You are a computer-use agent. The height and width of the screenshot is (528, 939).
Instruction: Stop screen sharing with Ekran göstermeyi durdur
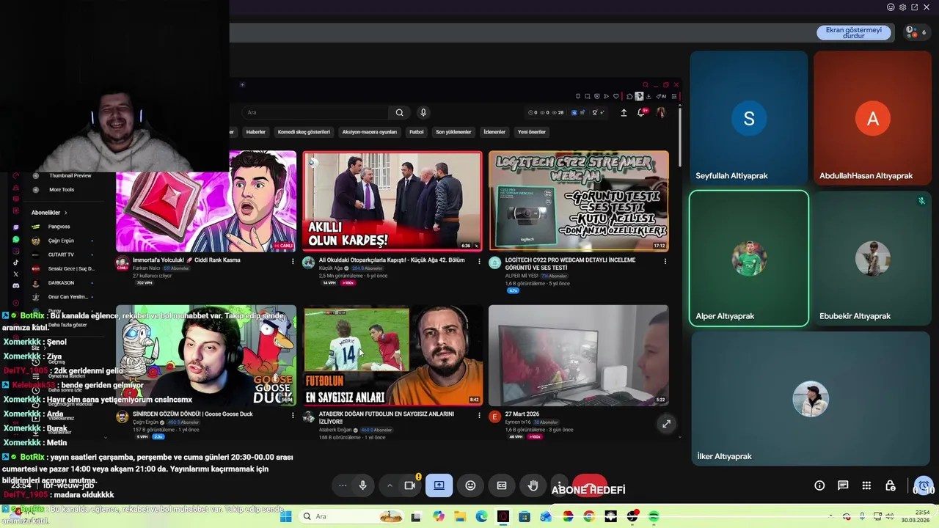[x=853, y=32]
